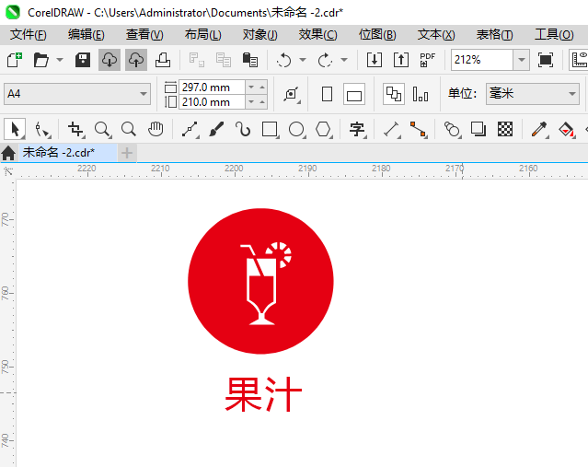Click the zoom level field showing 212%
The width and height of the screenshot is (588, 467).
click(x=482, y=60)
